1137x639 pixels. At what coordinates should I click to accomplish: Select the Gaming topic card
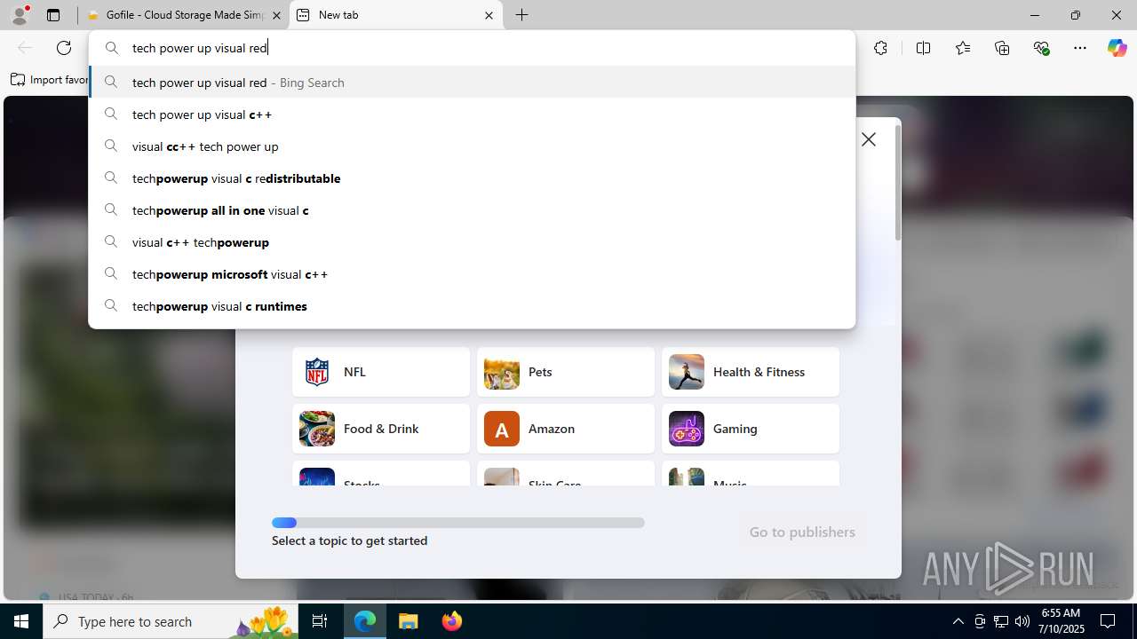[x=751, y=429]
